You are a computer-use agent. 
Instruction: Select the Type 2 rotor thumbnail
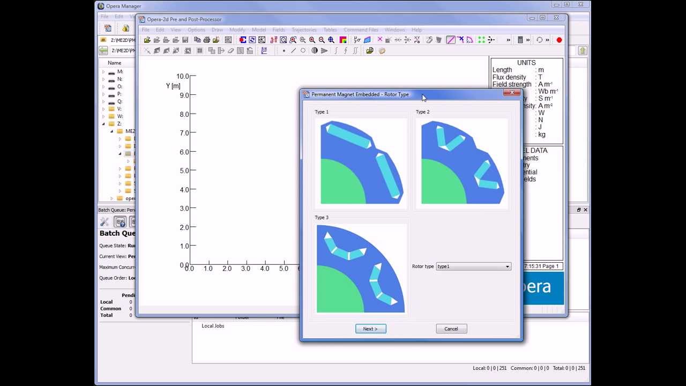[462, 162]
